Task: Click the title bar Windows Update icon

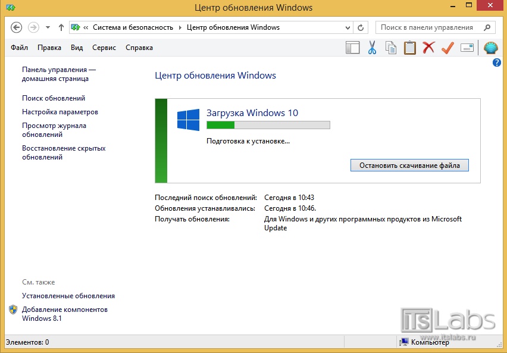Action: click(x=10, y=8)
